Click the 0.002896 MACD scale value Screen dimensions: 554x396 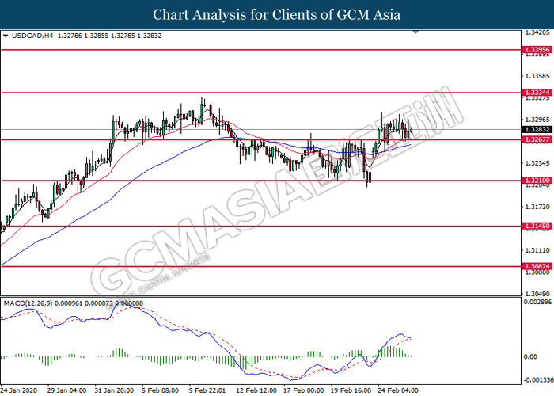click(537, 303)
